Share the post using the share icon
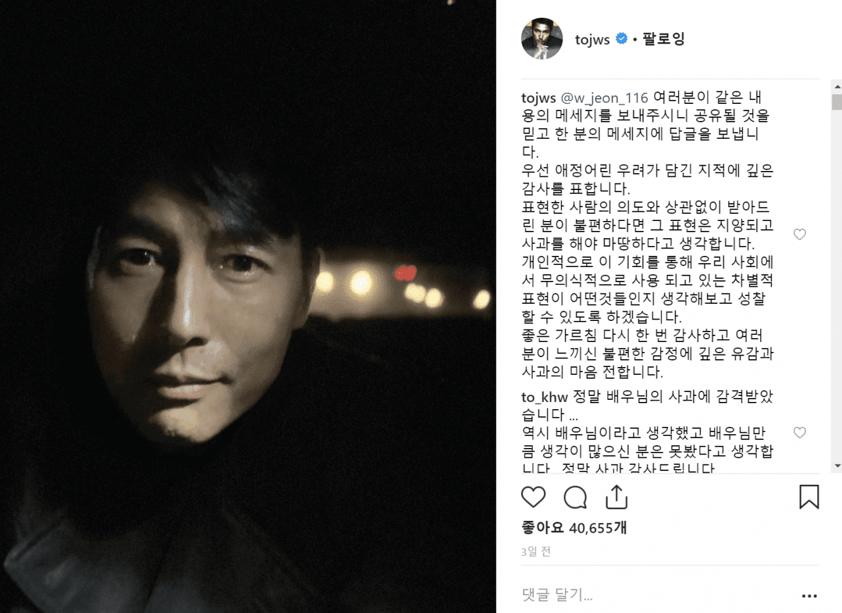 click(x=616, y=497)
